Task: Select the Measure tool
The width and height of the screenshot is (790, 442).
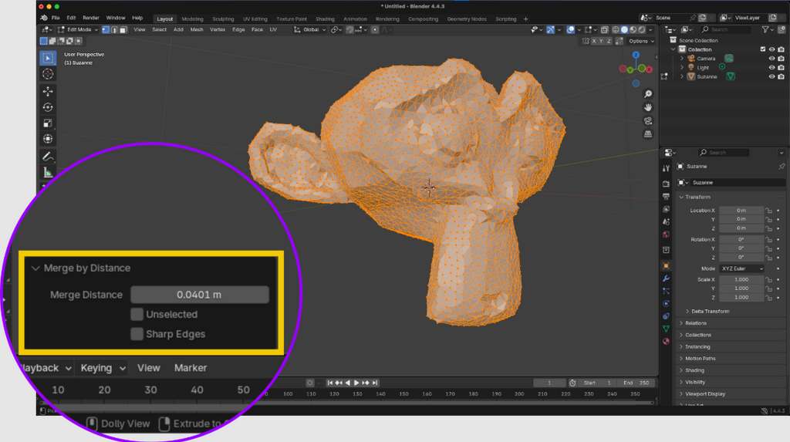Action: [48, 173]
